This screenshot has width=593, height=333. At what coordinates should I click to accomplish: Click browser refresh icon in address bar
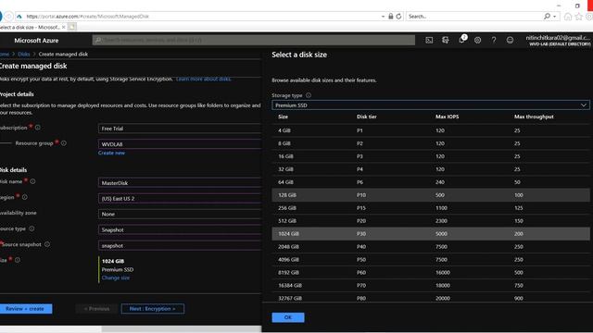tap(398, 17)
